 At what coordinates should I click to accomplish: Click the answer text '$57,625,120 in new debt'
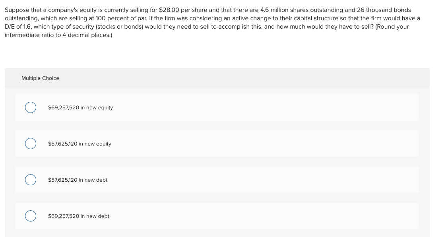tap(78, 180)
